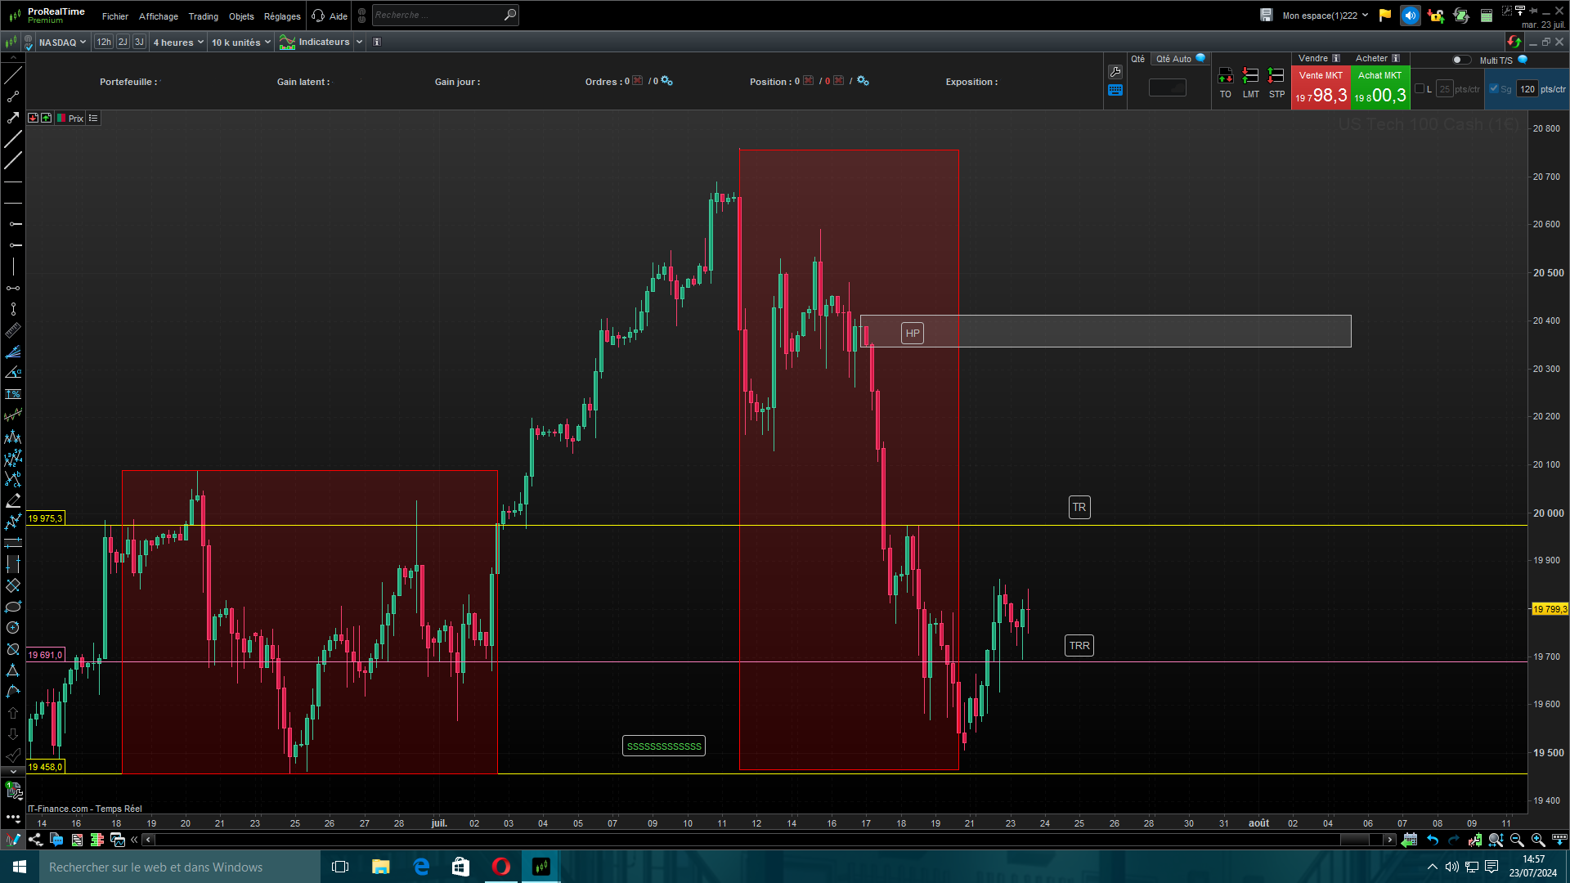Open the NASDAQ instrument dropdown
Image resolution: width=1570 pixels, height=883 pixels.
click(x=62, y=43)
